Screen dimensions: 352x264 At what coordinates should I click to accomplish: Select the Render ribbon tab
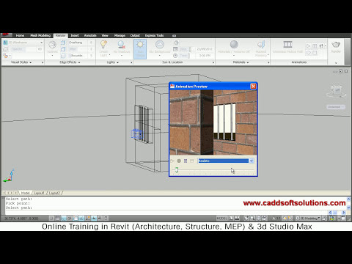(60, 35)
